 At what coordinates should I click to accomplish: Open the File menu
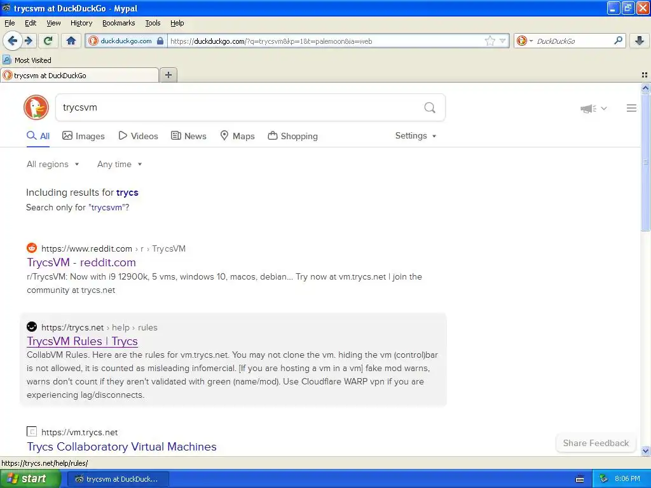pyautogui.click(x=10, y=23)
